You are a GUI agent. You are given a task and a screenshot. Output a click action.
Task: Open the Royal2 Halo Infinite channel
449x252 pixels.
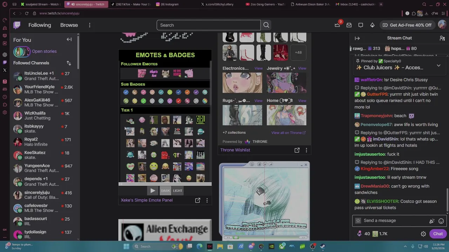pyautogui.click(x=45, y=142)
